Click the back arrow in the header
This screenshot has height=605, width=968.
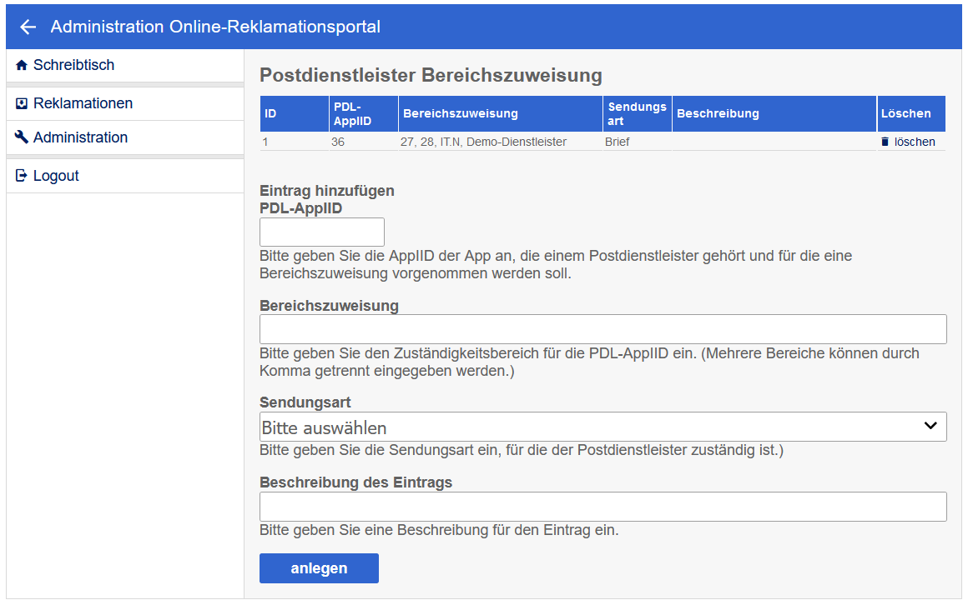pos(28,27)
